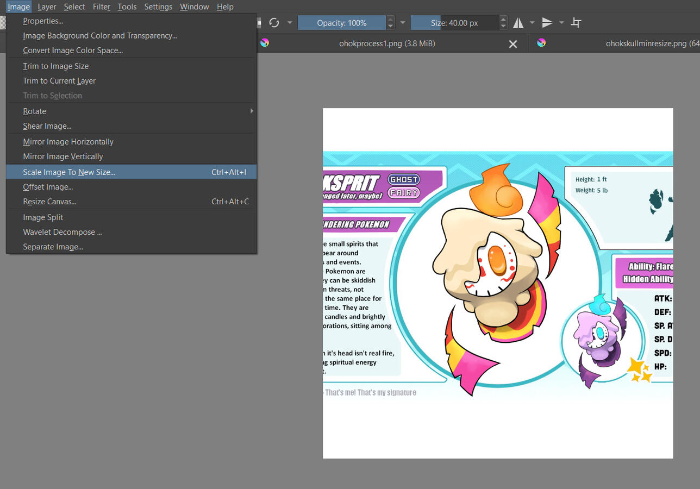Screen dimensions: 700x489
Task: Increase brush size with up stepper arrow
Action: click(503, 19)
